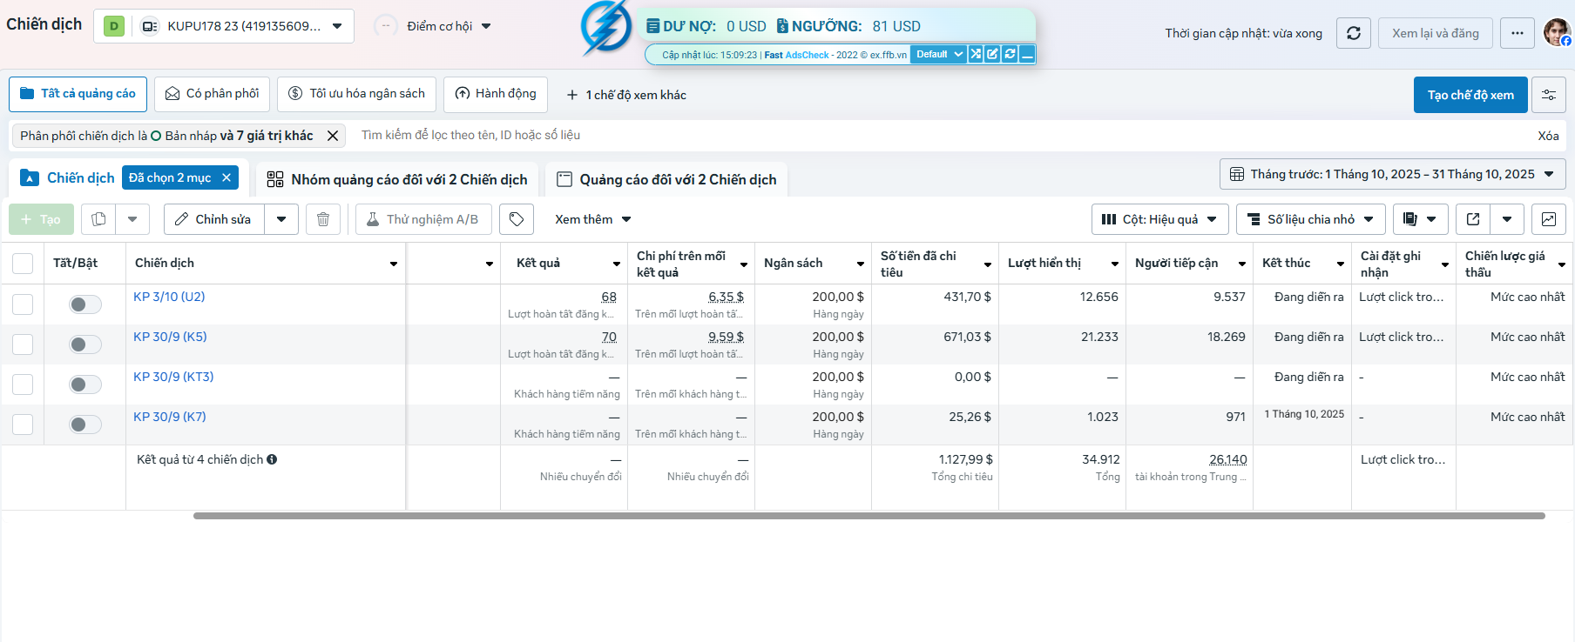Click the 'Tạo chế độ xem' button
The height and width of the screenshot is (642, 1575).
[1470, 95]
